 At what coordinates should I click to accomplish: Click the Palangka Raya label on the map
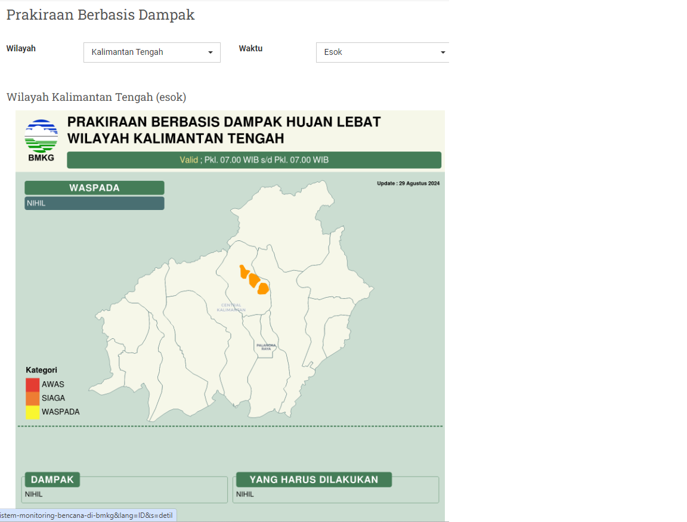click(266, 347)
